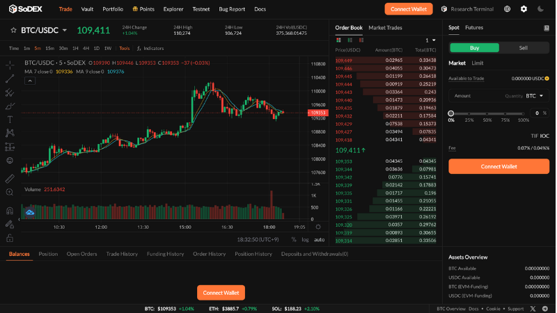The width and height of the screenshot is (557, 313).
Task: Open the settings gear icon
Action: tap(524, 9)
